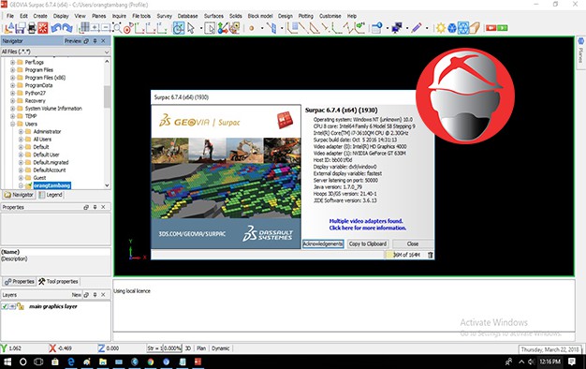
Task: Open File Explorer from the taskbar
Action: (103, 362)
